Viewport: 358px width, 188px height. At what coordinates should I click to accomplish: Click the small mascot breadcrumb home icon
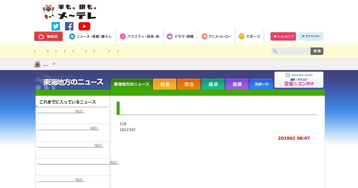(x=37, y=64)
